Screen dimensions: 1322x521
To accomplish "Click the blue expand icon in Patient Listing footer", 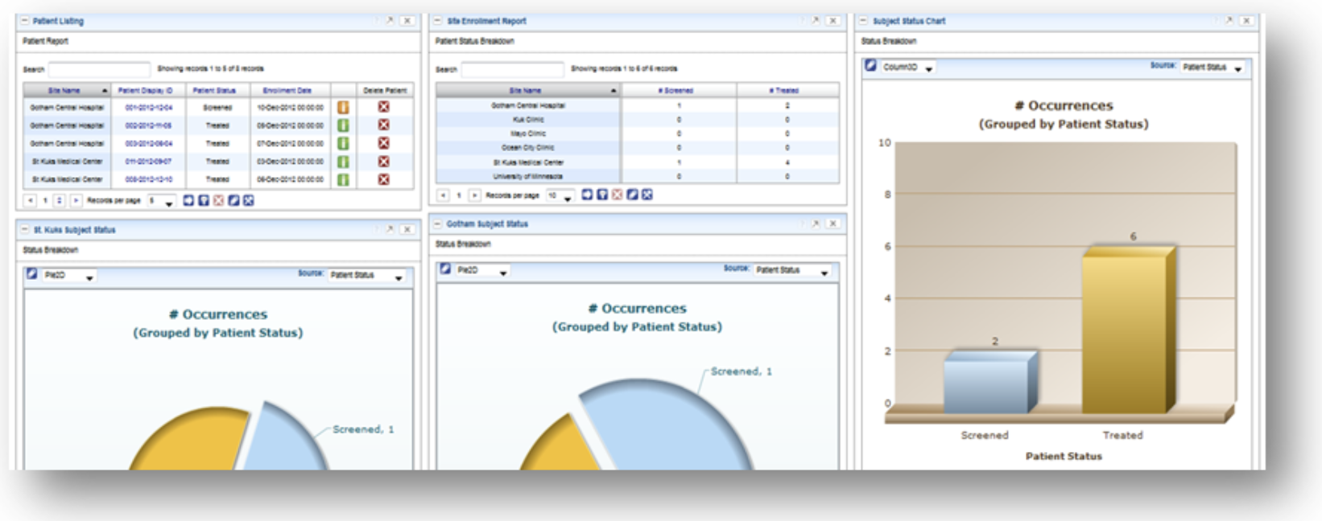I will (x=249, y=200).
